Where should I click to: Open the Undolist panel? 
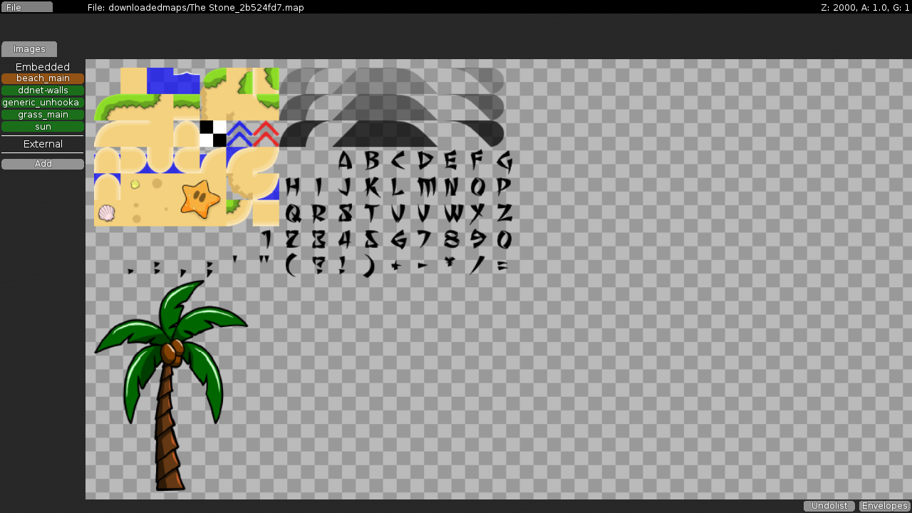pyautogui.click(x=829, y=506)
